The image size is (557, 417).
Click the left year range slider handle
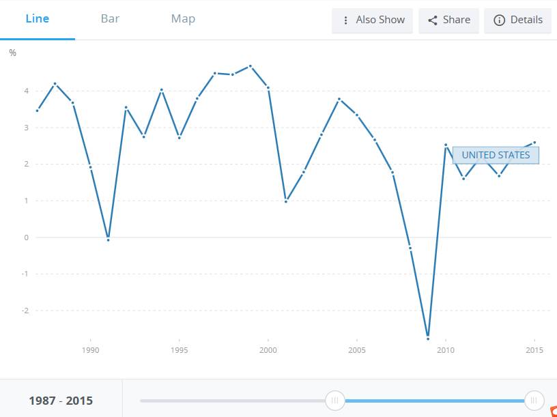(x=335, y=401)
